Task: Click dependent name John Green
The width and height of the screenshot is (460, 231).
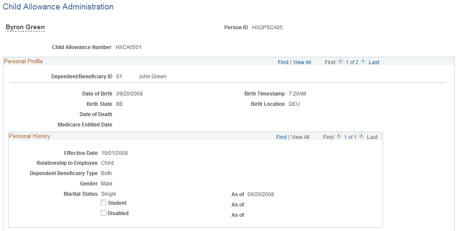Action: point(152,77)
